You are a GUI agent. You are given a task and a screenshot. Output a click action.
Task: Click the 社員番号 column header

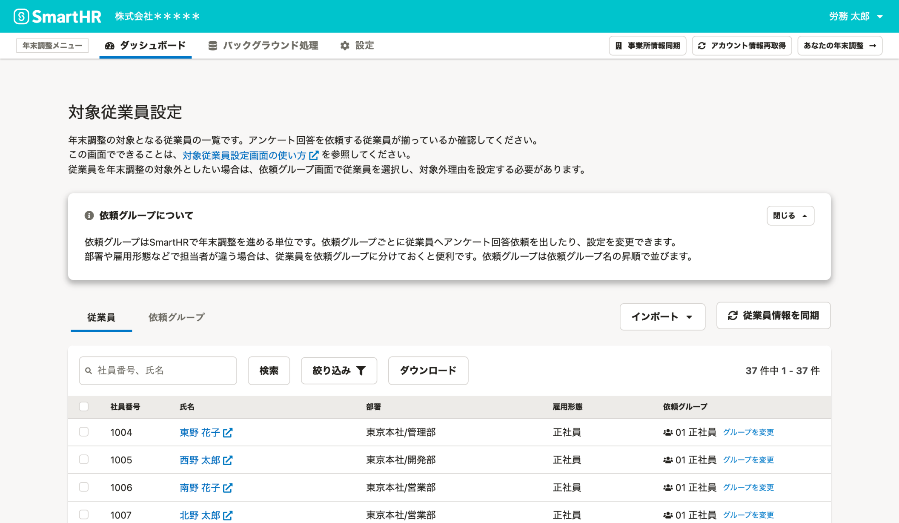click(x=125, y=407)
